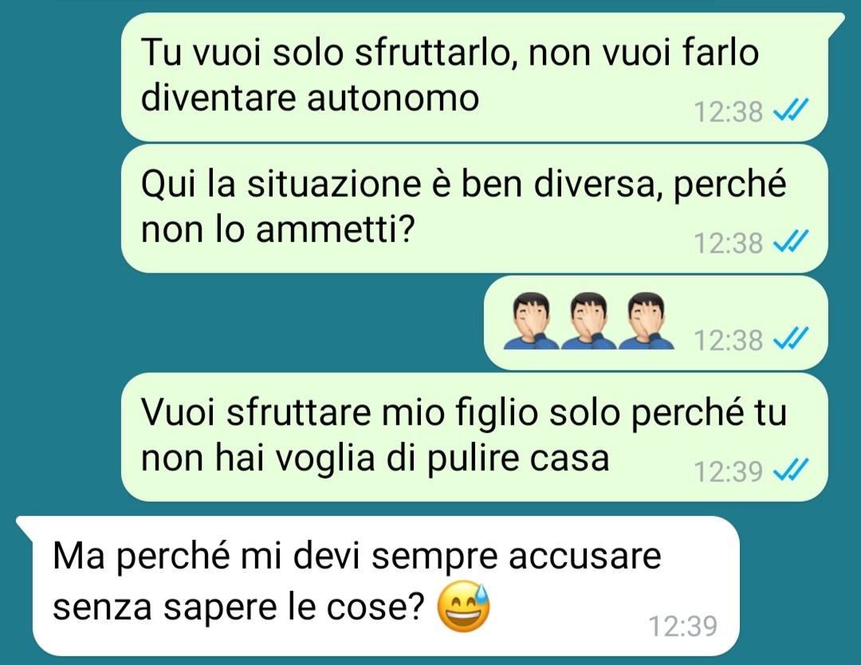Click the third facepalm emoji

pyautogui.click(x=646, y=321)
